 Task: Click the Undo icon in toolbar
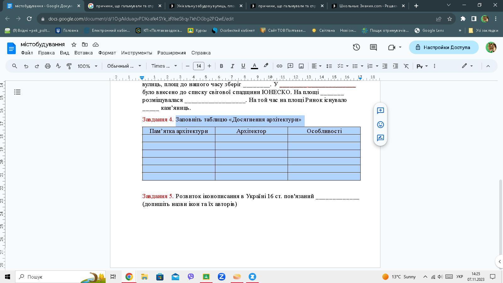[26, 66]
